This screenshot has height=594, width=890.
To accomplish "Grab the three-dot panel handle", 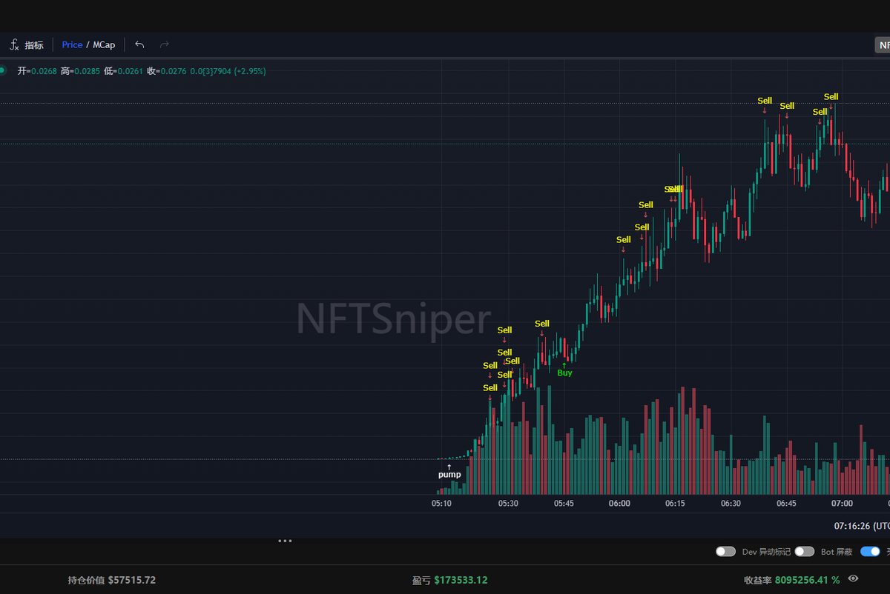I will click(285, 541).
